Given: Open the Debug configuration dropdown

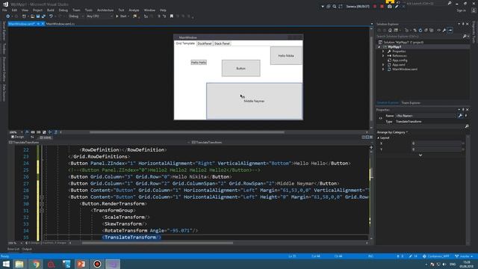Looking at the screenshot, I should tap(75, 16).
